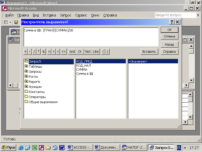Click the Назад button
The image size is (202, 152).
169,45
